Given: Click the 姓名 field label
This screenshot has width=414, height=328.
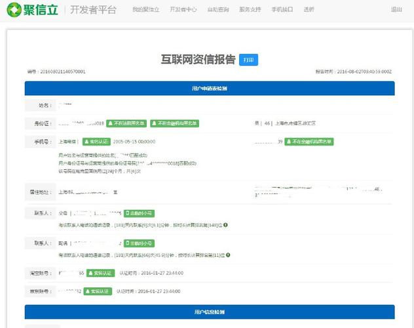Looking at the screenshot, I should 44,106.
